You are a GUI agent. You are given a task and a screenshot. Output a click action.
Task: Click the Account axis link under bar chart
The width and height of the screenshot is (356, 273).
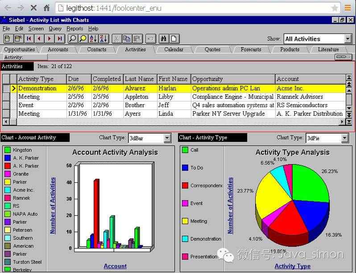point(115,266)
